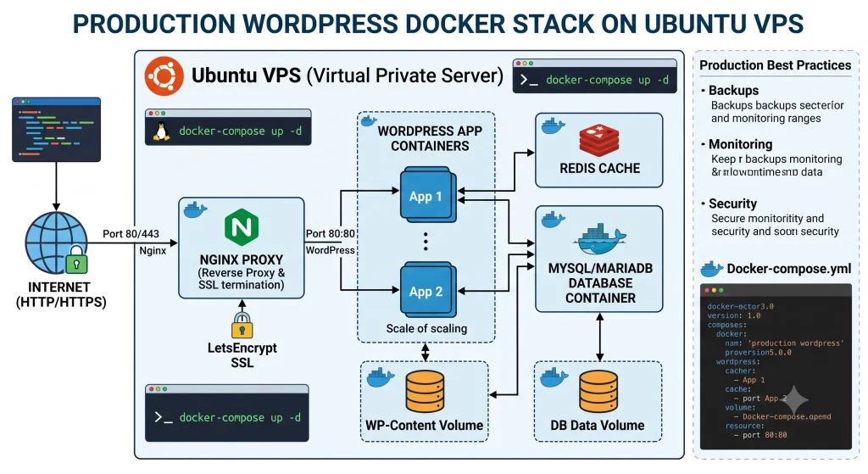Click the Production Best Practices heading

[x=775, y=65]
